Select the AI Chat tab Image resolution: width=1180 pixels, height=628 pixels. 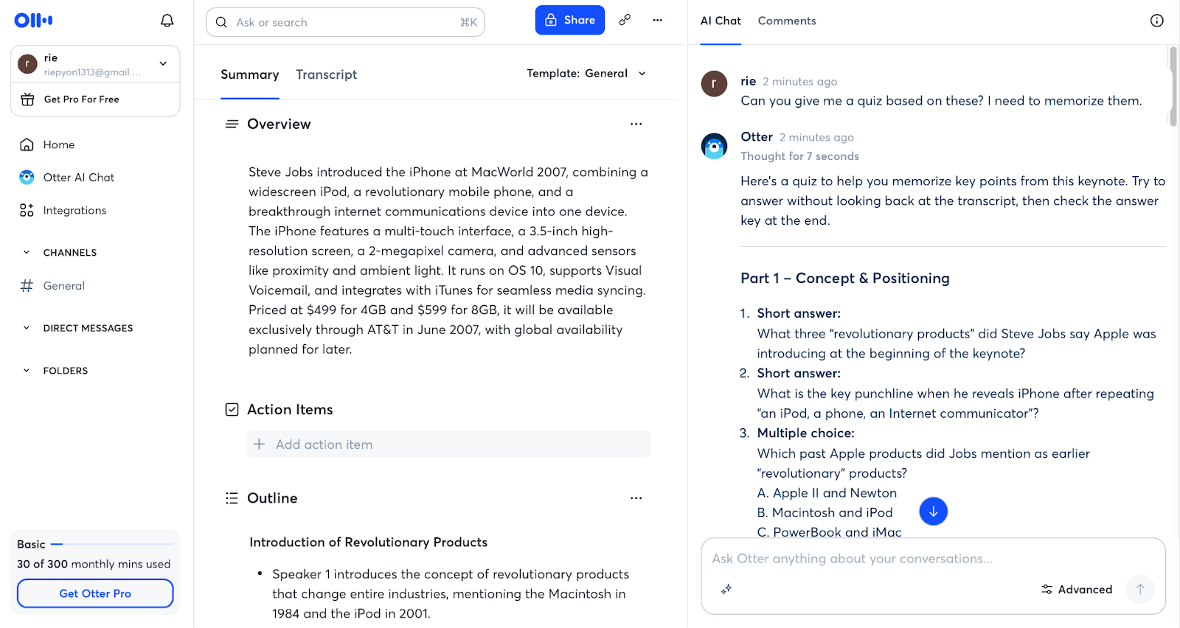721,21
